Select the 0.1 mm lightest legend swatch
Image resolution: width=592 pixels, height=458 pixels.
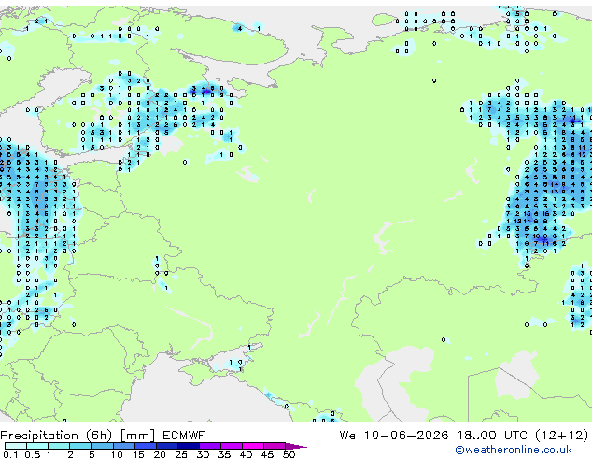(16, 446)
